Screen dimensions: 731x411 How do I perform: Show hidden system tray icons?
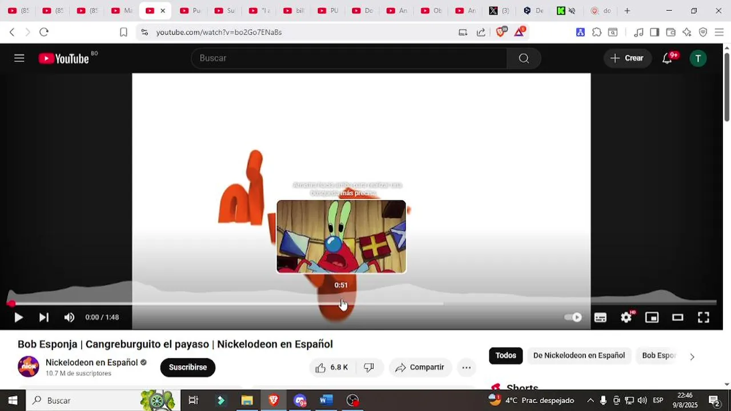[591, 400]
